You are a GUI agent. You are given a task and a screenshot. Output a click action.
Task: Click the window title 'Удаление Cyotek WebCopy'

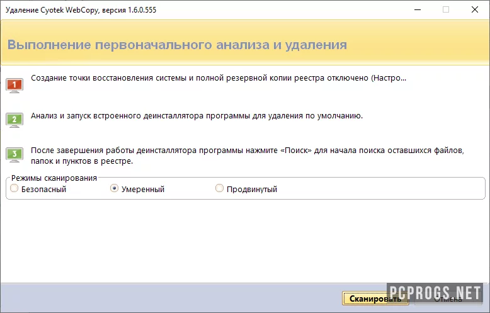(x=52, y=10)
